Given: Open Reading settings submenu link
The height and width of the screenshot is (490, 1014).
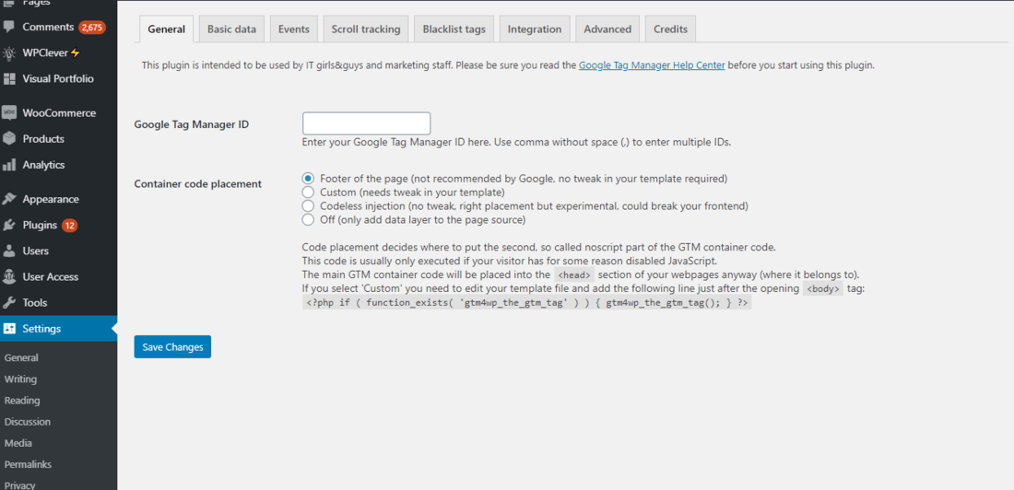Looking at the screenshot, I should tap(22, 400).
